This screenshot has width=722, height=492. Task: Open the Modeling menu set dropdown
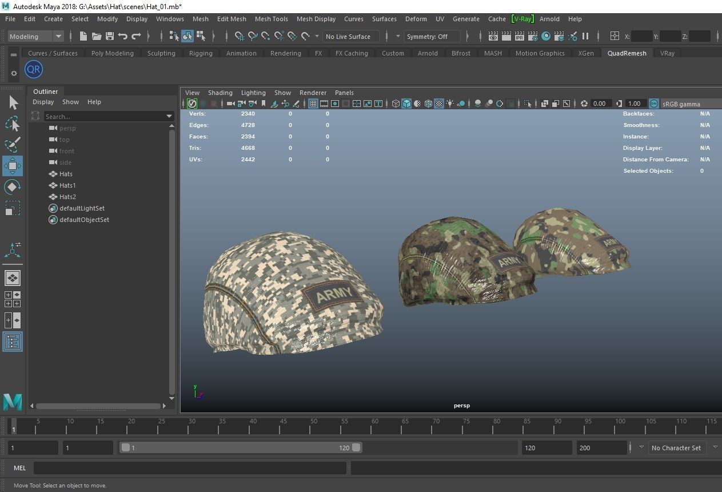pos(36,36)
